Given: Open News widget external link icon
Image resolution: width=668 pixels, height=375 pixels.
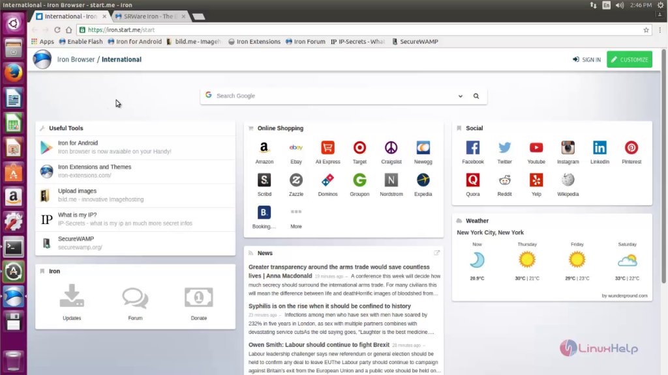Looking at the screenshot, I should pos(436,253).
